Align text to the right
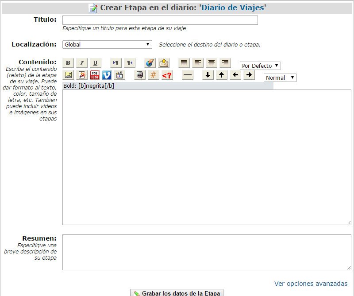Screen dimensions: 354x296 tap(225, 63)
